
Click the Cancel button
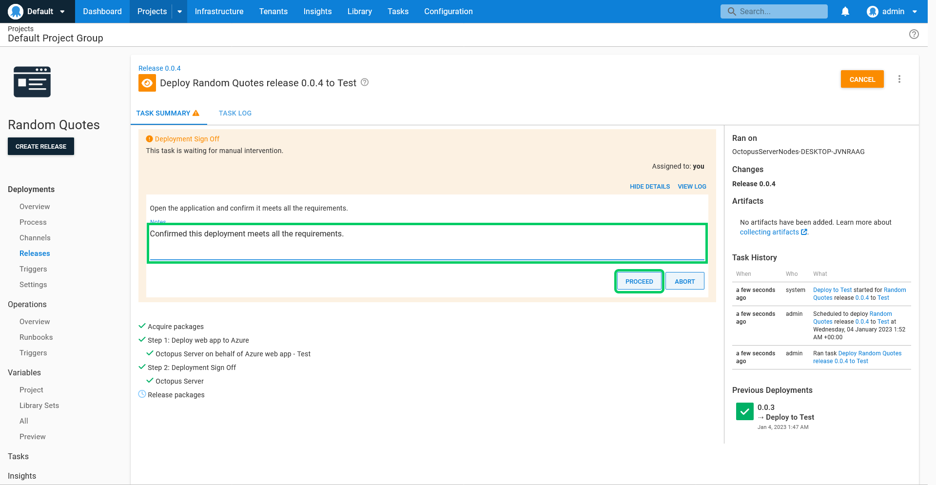coord(862,79)
